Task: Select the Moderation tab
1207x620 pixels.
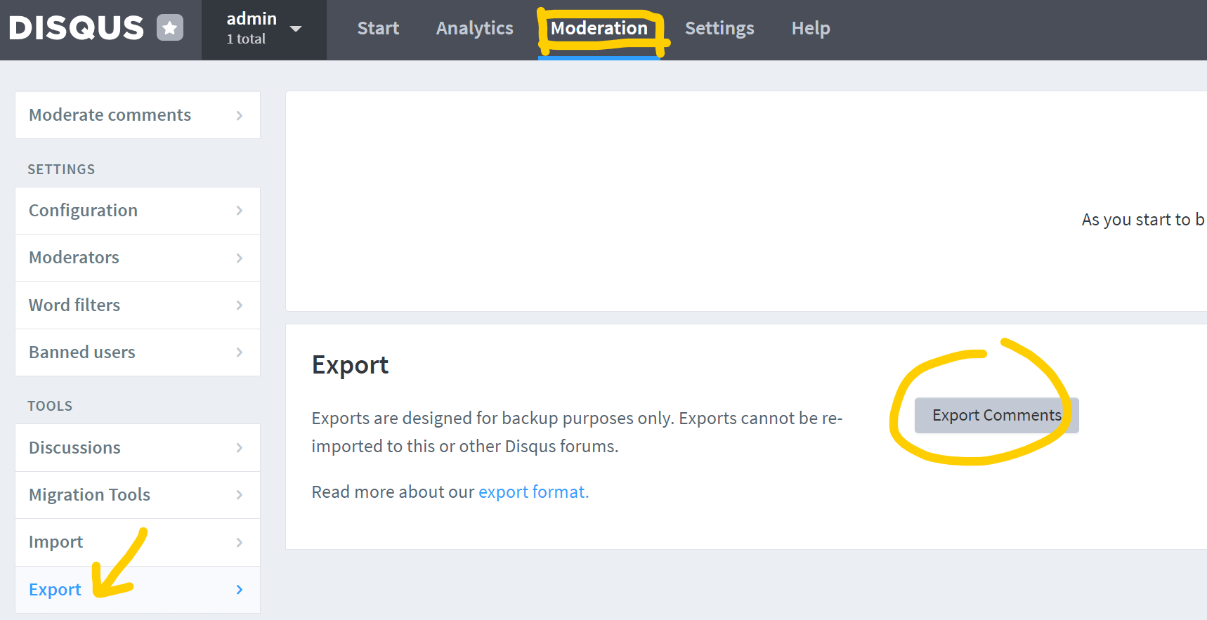Action: tap(599, 28)
